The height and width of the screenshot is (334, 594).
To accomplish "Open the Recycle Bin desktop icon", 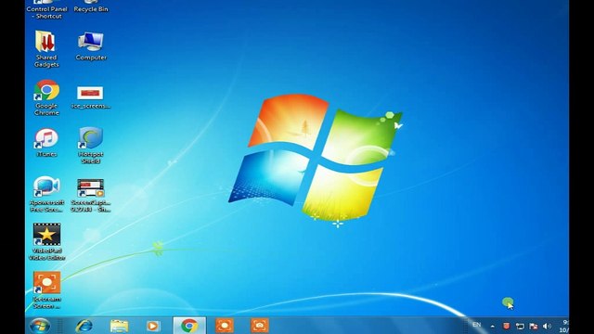I will (91, 6).
